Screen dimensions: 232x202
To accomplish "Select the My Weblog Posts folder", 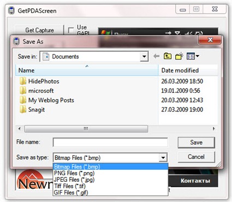I will click(x=47, y=100).
